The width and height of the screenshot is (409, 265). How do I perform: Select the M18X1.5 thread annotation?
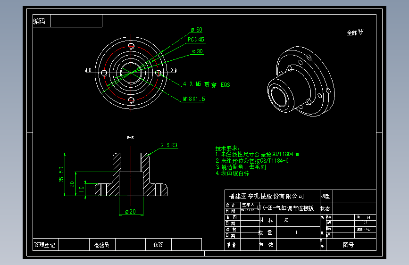[x=194, y=99]
